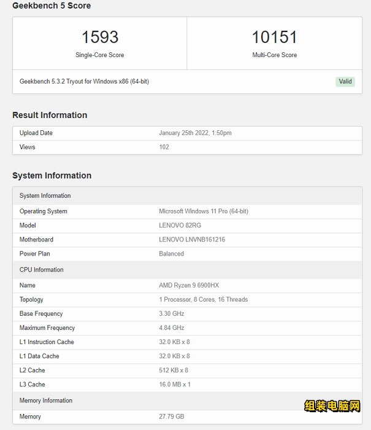Click the 'Maximum Frequency' label
The width and height of the screenshot is (371, 430).
(x=47, y=328)
